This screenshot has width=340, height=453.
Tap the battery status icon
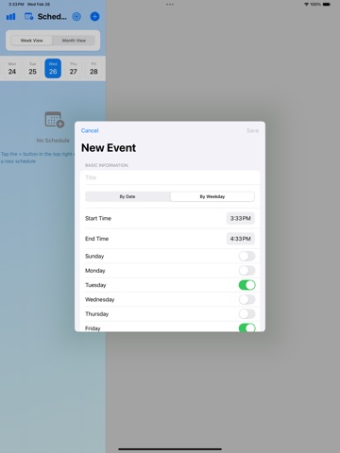pos(327,4)
